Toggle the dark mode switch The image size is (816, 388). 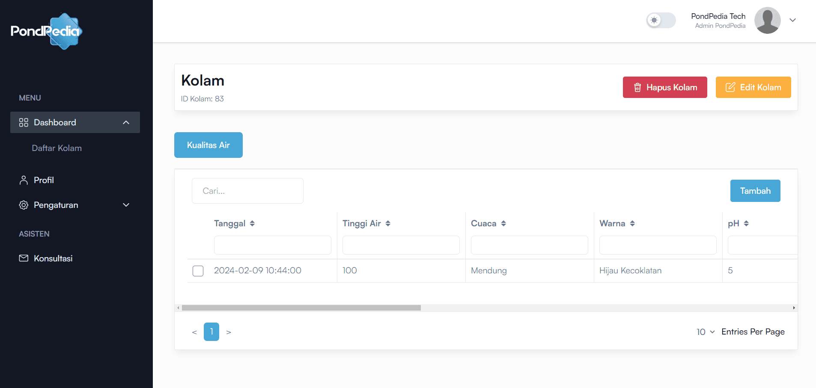[661, 20]
